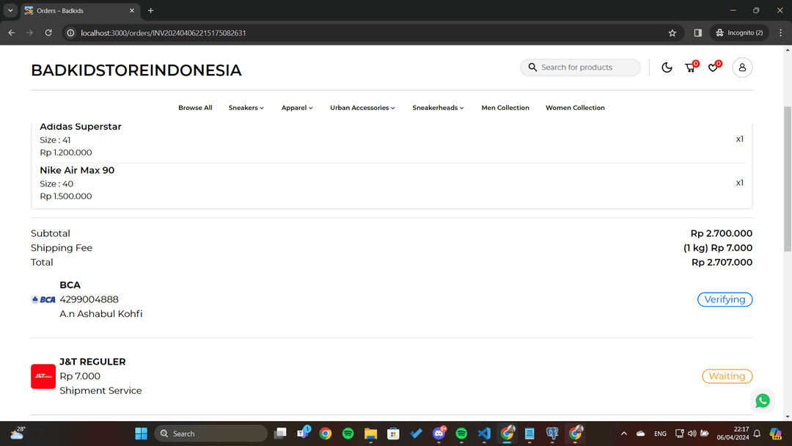Open Chrome's three-dot menu
The height and width of the screenshot is (446, 792).
[781, 33]
